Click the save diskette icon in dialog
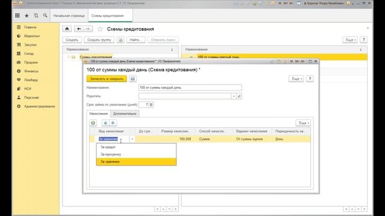 click(x=132, y=79)
